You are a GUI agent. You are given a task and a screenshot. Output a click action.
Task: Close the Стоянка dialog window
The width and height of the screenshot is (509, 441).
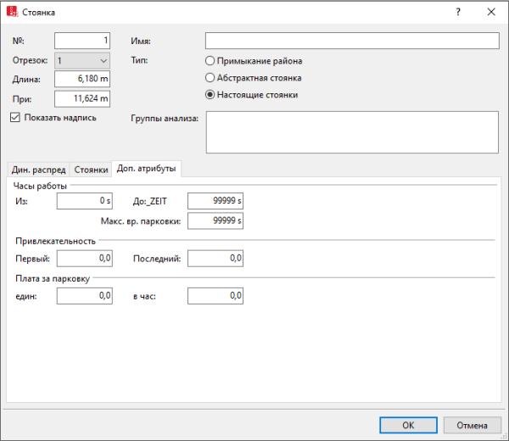(x=491, y=12)
